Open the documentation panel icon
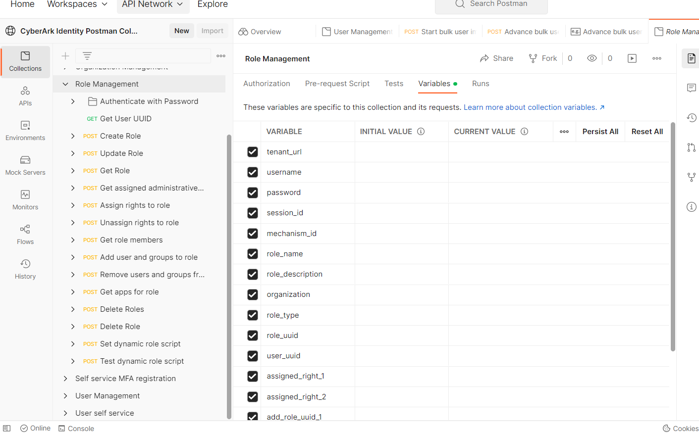The image size is (699, 433). coord(692,58)
